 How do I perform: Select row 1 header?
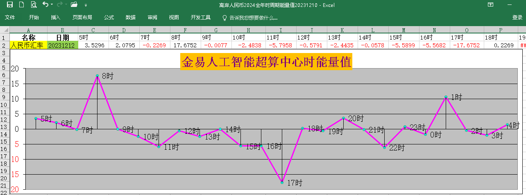coord(4,38)
